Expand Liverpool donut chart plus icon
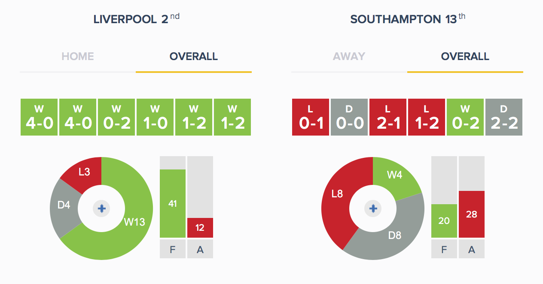 [x=101, y=208]
